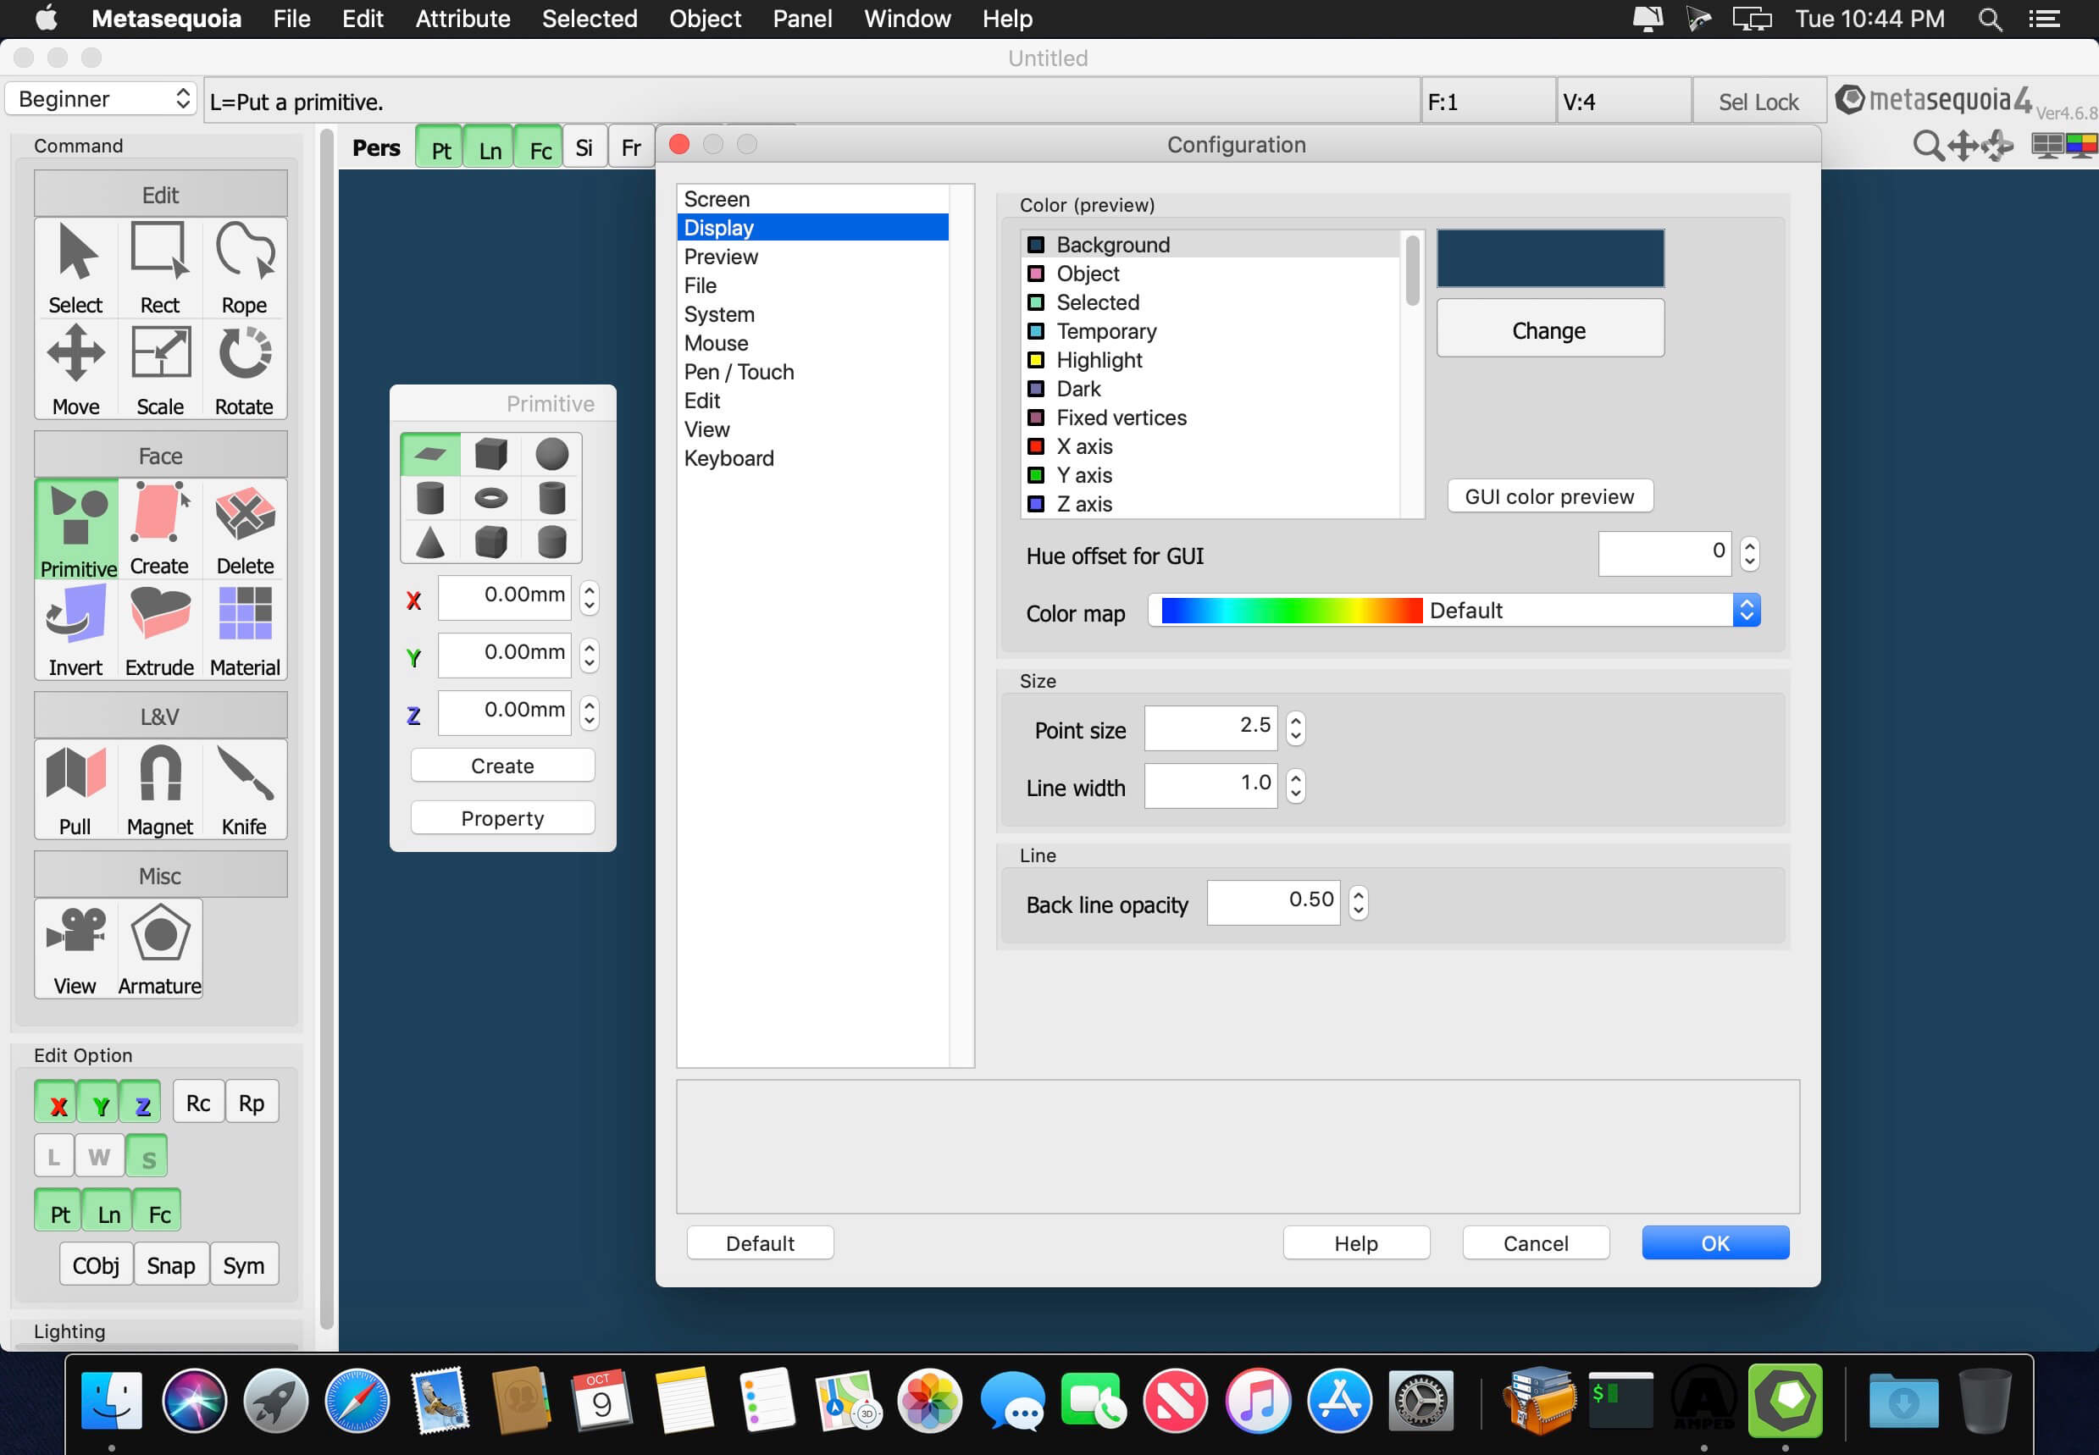The height and width of the screenshot is (1455, 2099).
Task: Click the background color preview swatch
Action: 1549,258
